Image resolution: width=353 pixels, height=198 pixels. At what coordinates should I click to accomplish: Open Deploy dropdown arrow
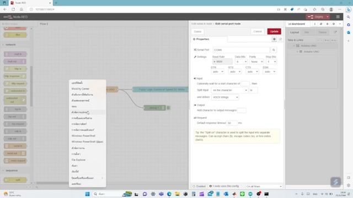327,17
